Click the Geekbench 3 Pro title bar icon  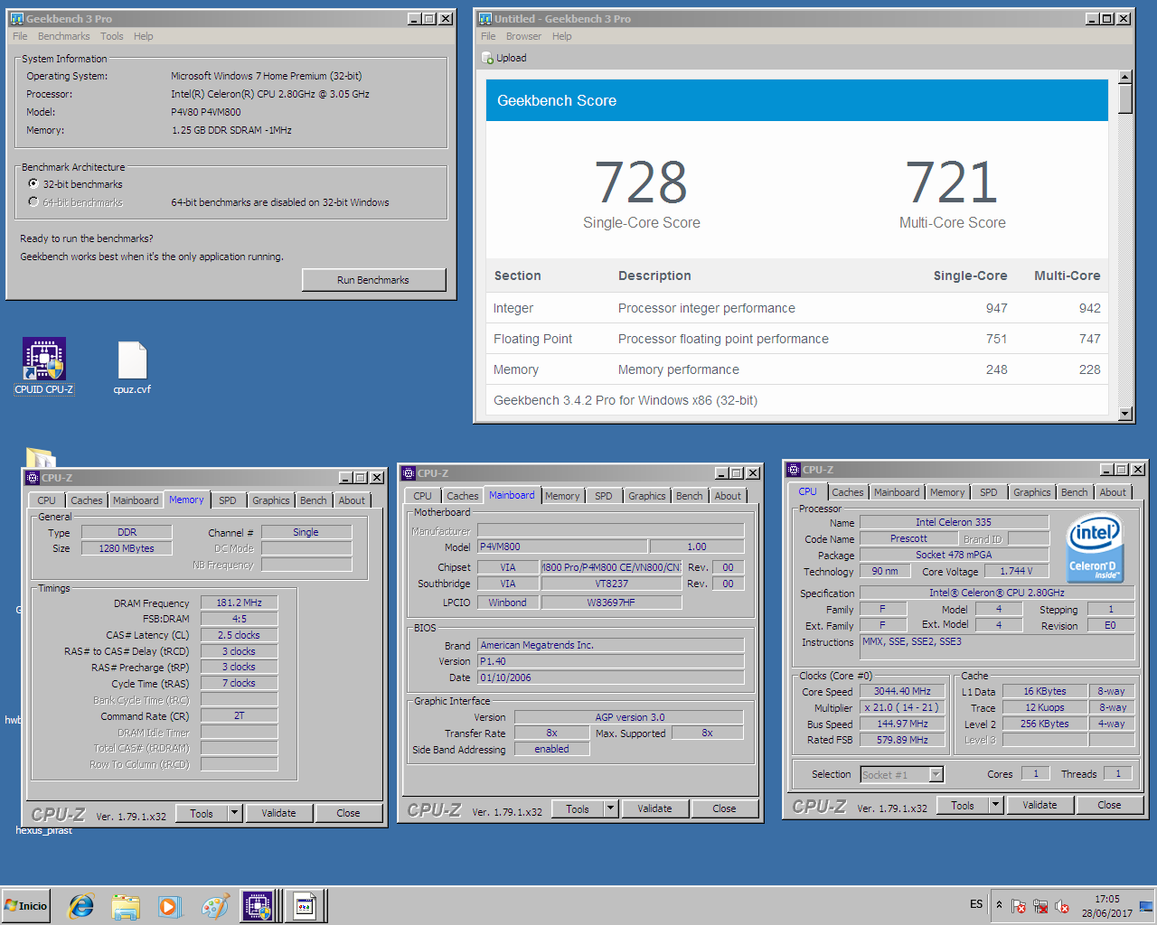click(17, 18)
